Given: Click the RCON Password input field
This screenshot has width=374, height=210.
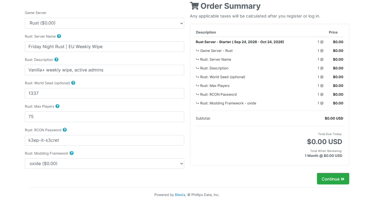Looking at the screenshot, I should (x=104, y=140).
